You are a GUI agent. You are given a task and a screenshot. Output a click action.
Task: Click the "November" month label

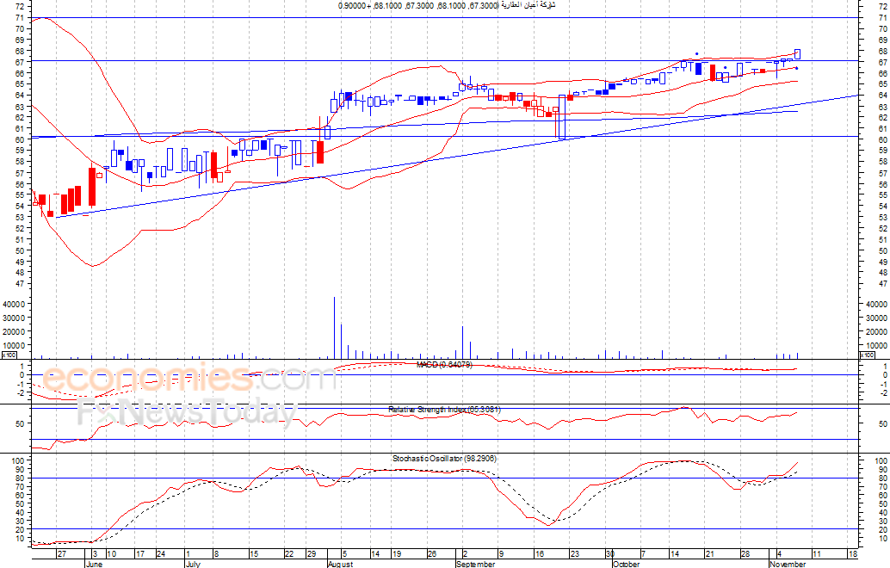pos(788,564)
